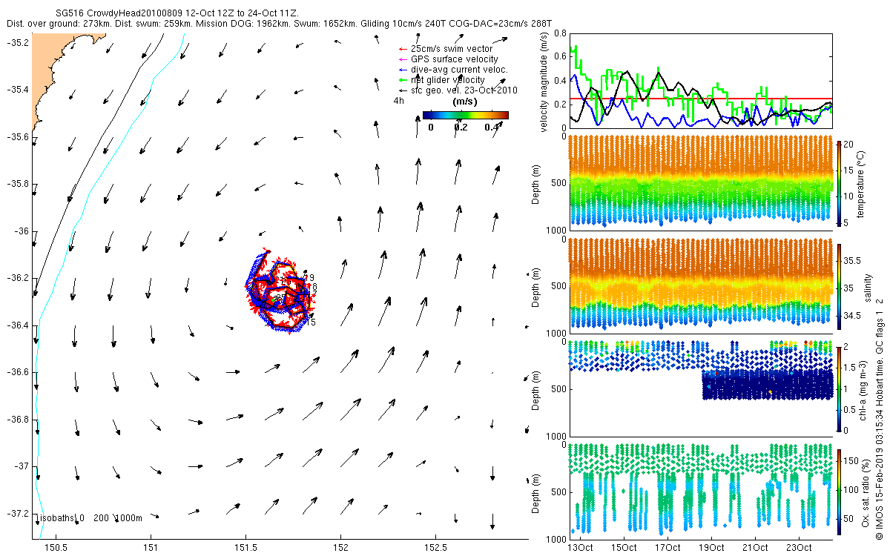Click the '0.8' tick on the velocity magnitude axis
This screenshot has height=556, width=890.
[560, 33]
